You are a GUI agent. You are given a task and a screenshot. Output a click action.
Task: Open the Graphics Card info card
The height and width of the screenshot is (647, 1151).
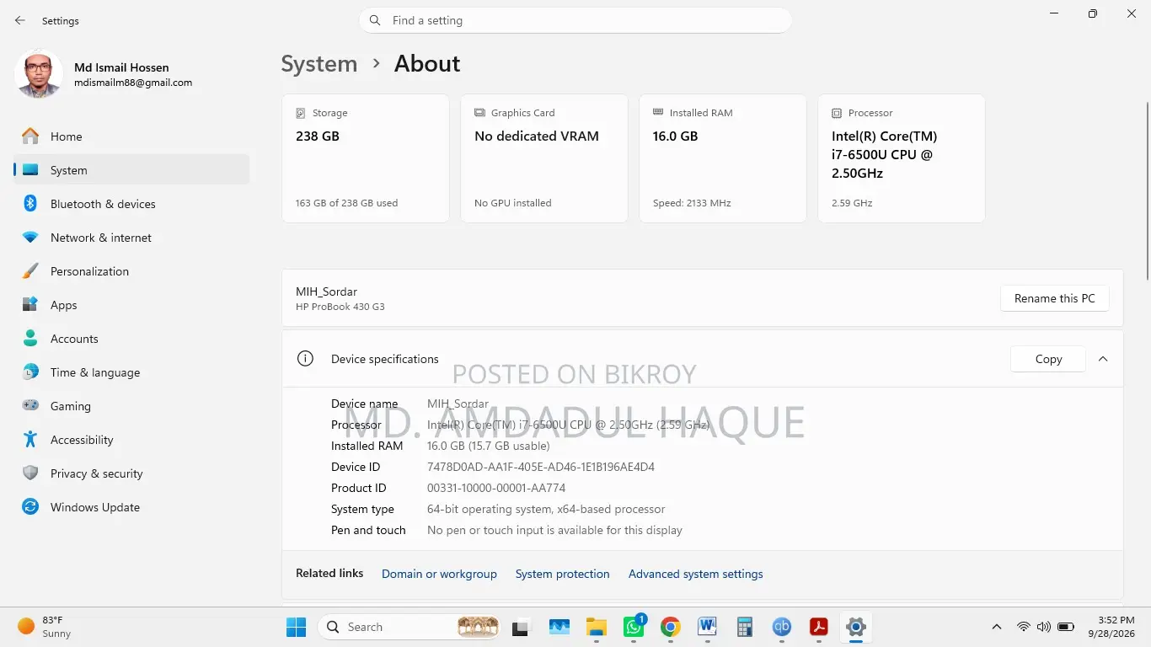[544, 158]
